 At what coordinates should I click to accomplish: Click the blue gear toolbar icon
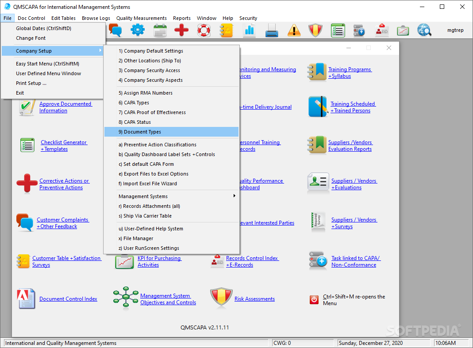(138, 30)
